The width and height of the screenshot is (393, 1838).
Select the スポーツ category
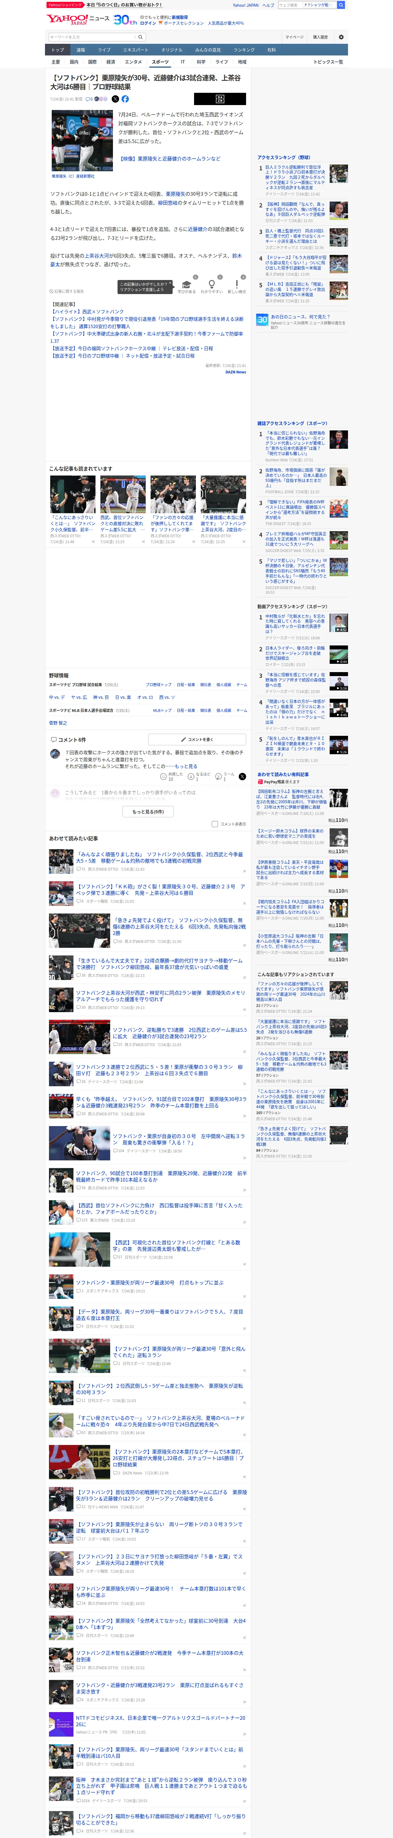coord(160,62)
